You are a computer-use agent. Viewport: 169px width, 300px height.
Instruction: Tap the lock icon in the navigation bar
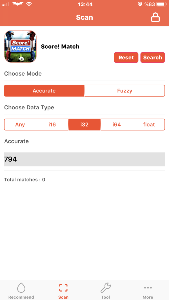(x=155, y=17)
